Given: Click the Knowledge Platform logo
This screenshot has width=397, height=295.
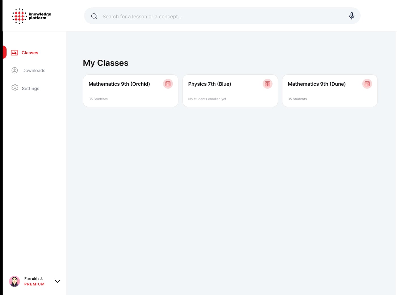Looking at the screenshot, I should point(31,16).
